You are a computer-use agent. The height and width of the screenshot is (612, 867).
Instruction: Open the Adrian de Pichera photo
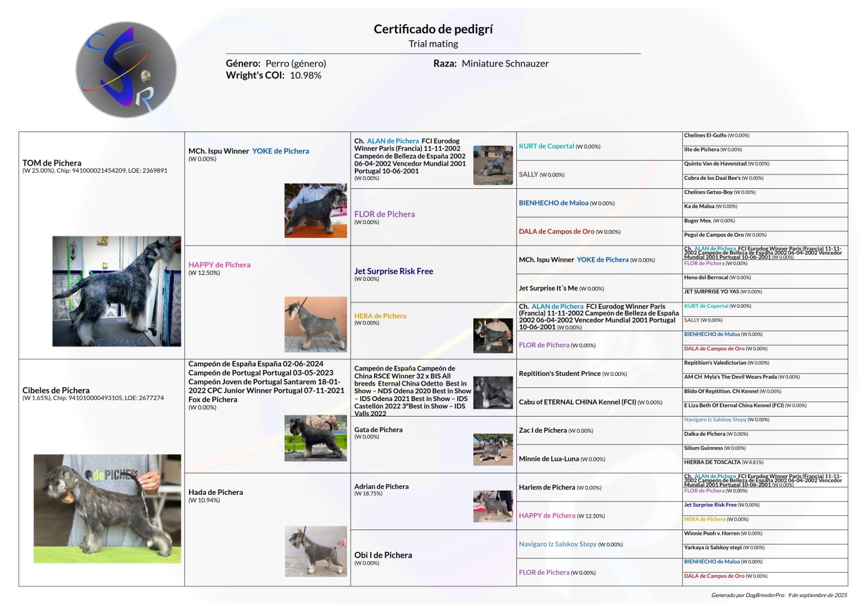click(x=492, y=506)
